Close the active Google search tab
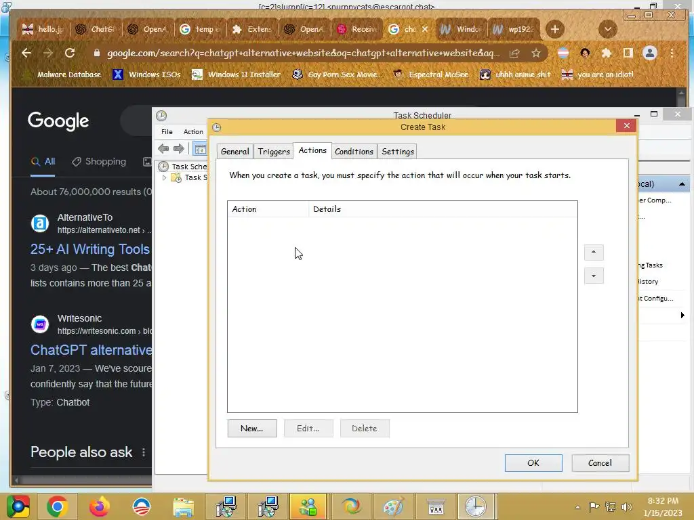 [x=425, y=29]
